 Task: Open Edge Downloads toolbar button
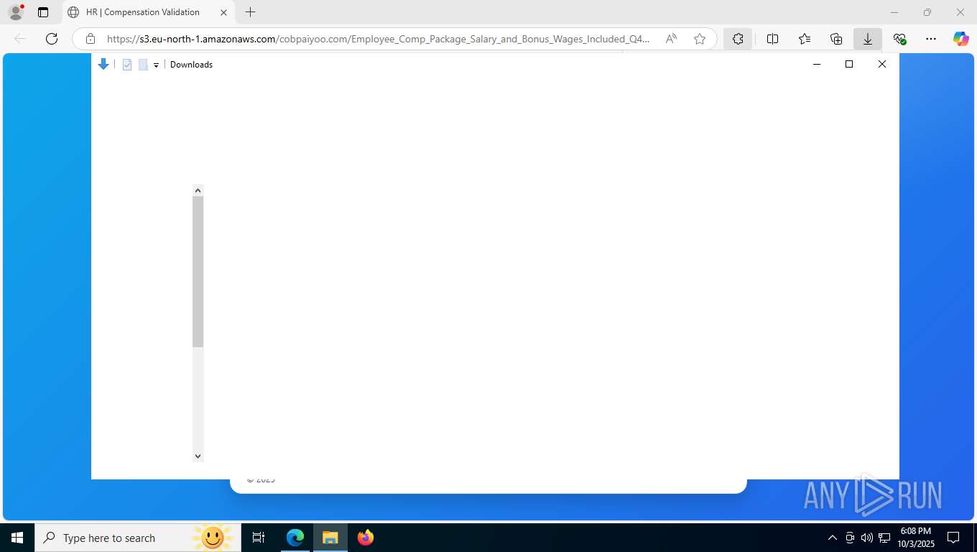[868, 39]
